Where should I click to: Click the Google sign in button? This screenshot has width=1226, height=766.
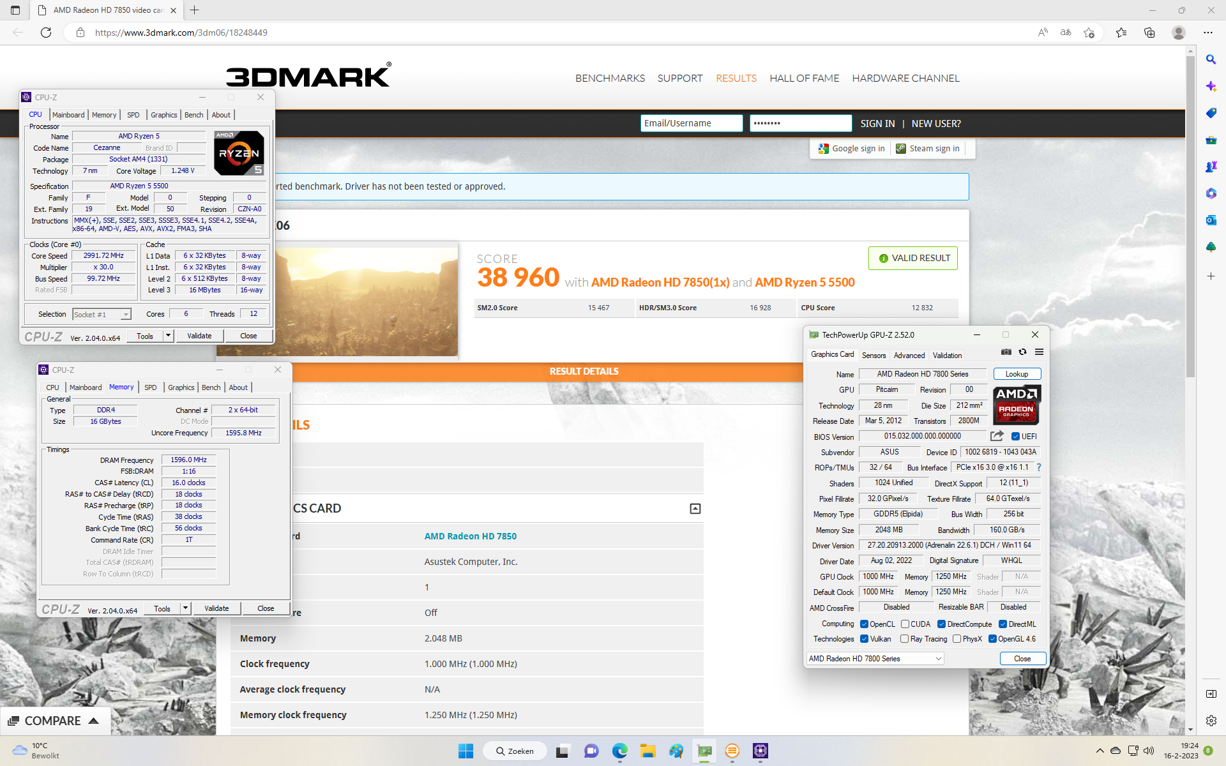pos(852,149)
